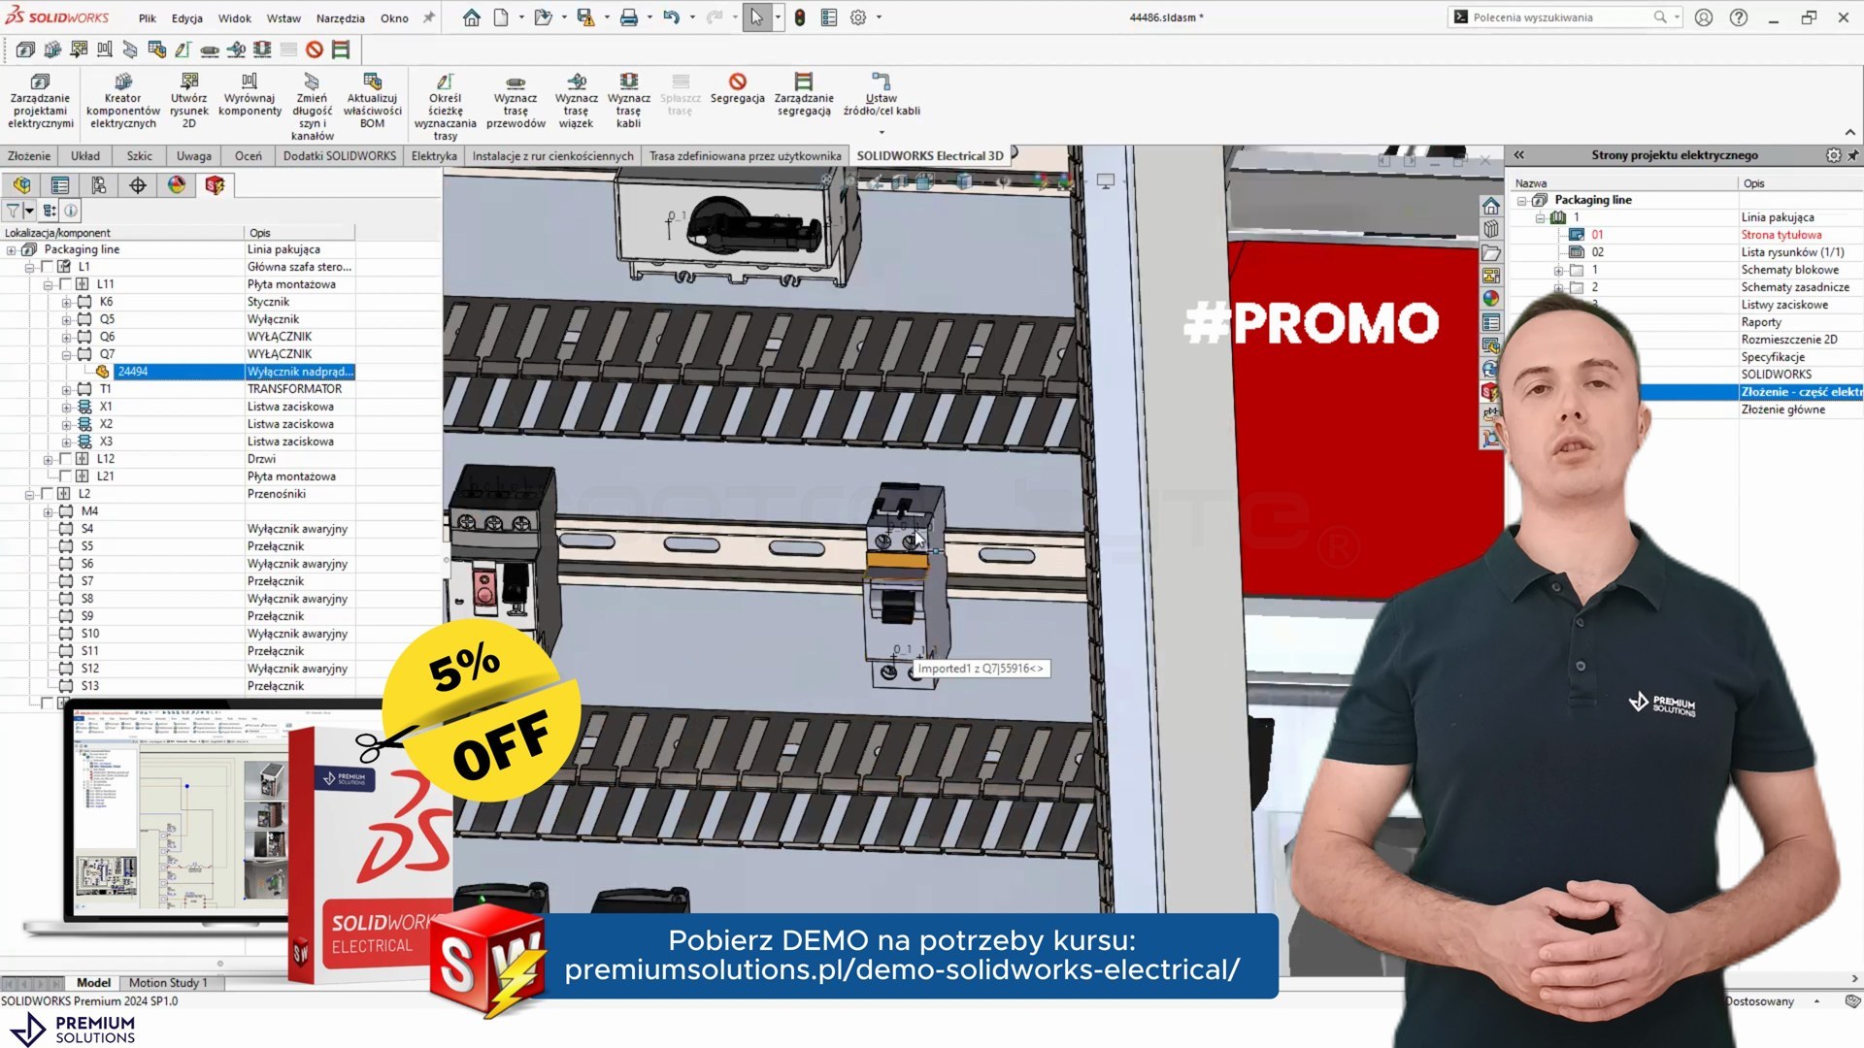Viewport: 1864px width, 1048px height.
Task: Click Wyznacz trasę kabli
Action: pyautogui.click(x=628, y=101)
